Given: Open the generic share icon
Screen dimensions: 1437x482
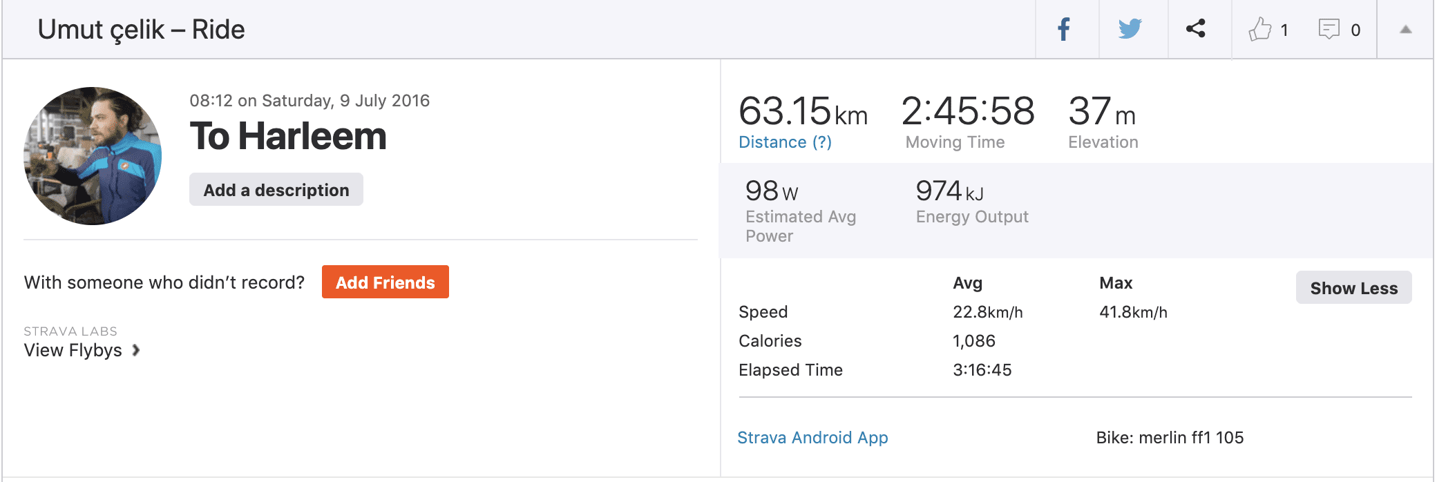Looking at the screenshot, I should (x=1196, y=28).
